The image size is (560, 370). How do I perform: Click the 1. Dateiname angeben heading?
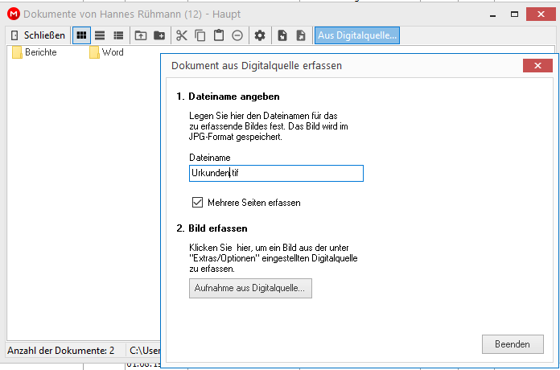pyautogui.click(x=228, y=97)
